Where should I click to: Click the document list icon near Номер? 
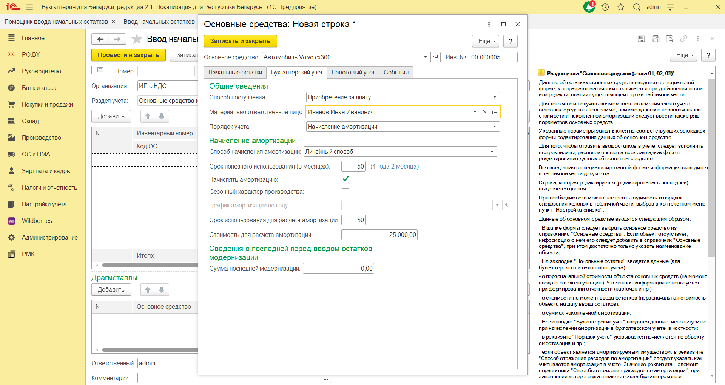(x=100, y=70)
